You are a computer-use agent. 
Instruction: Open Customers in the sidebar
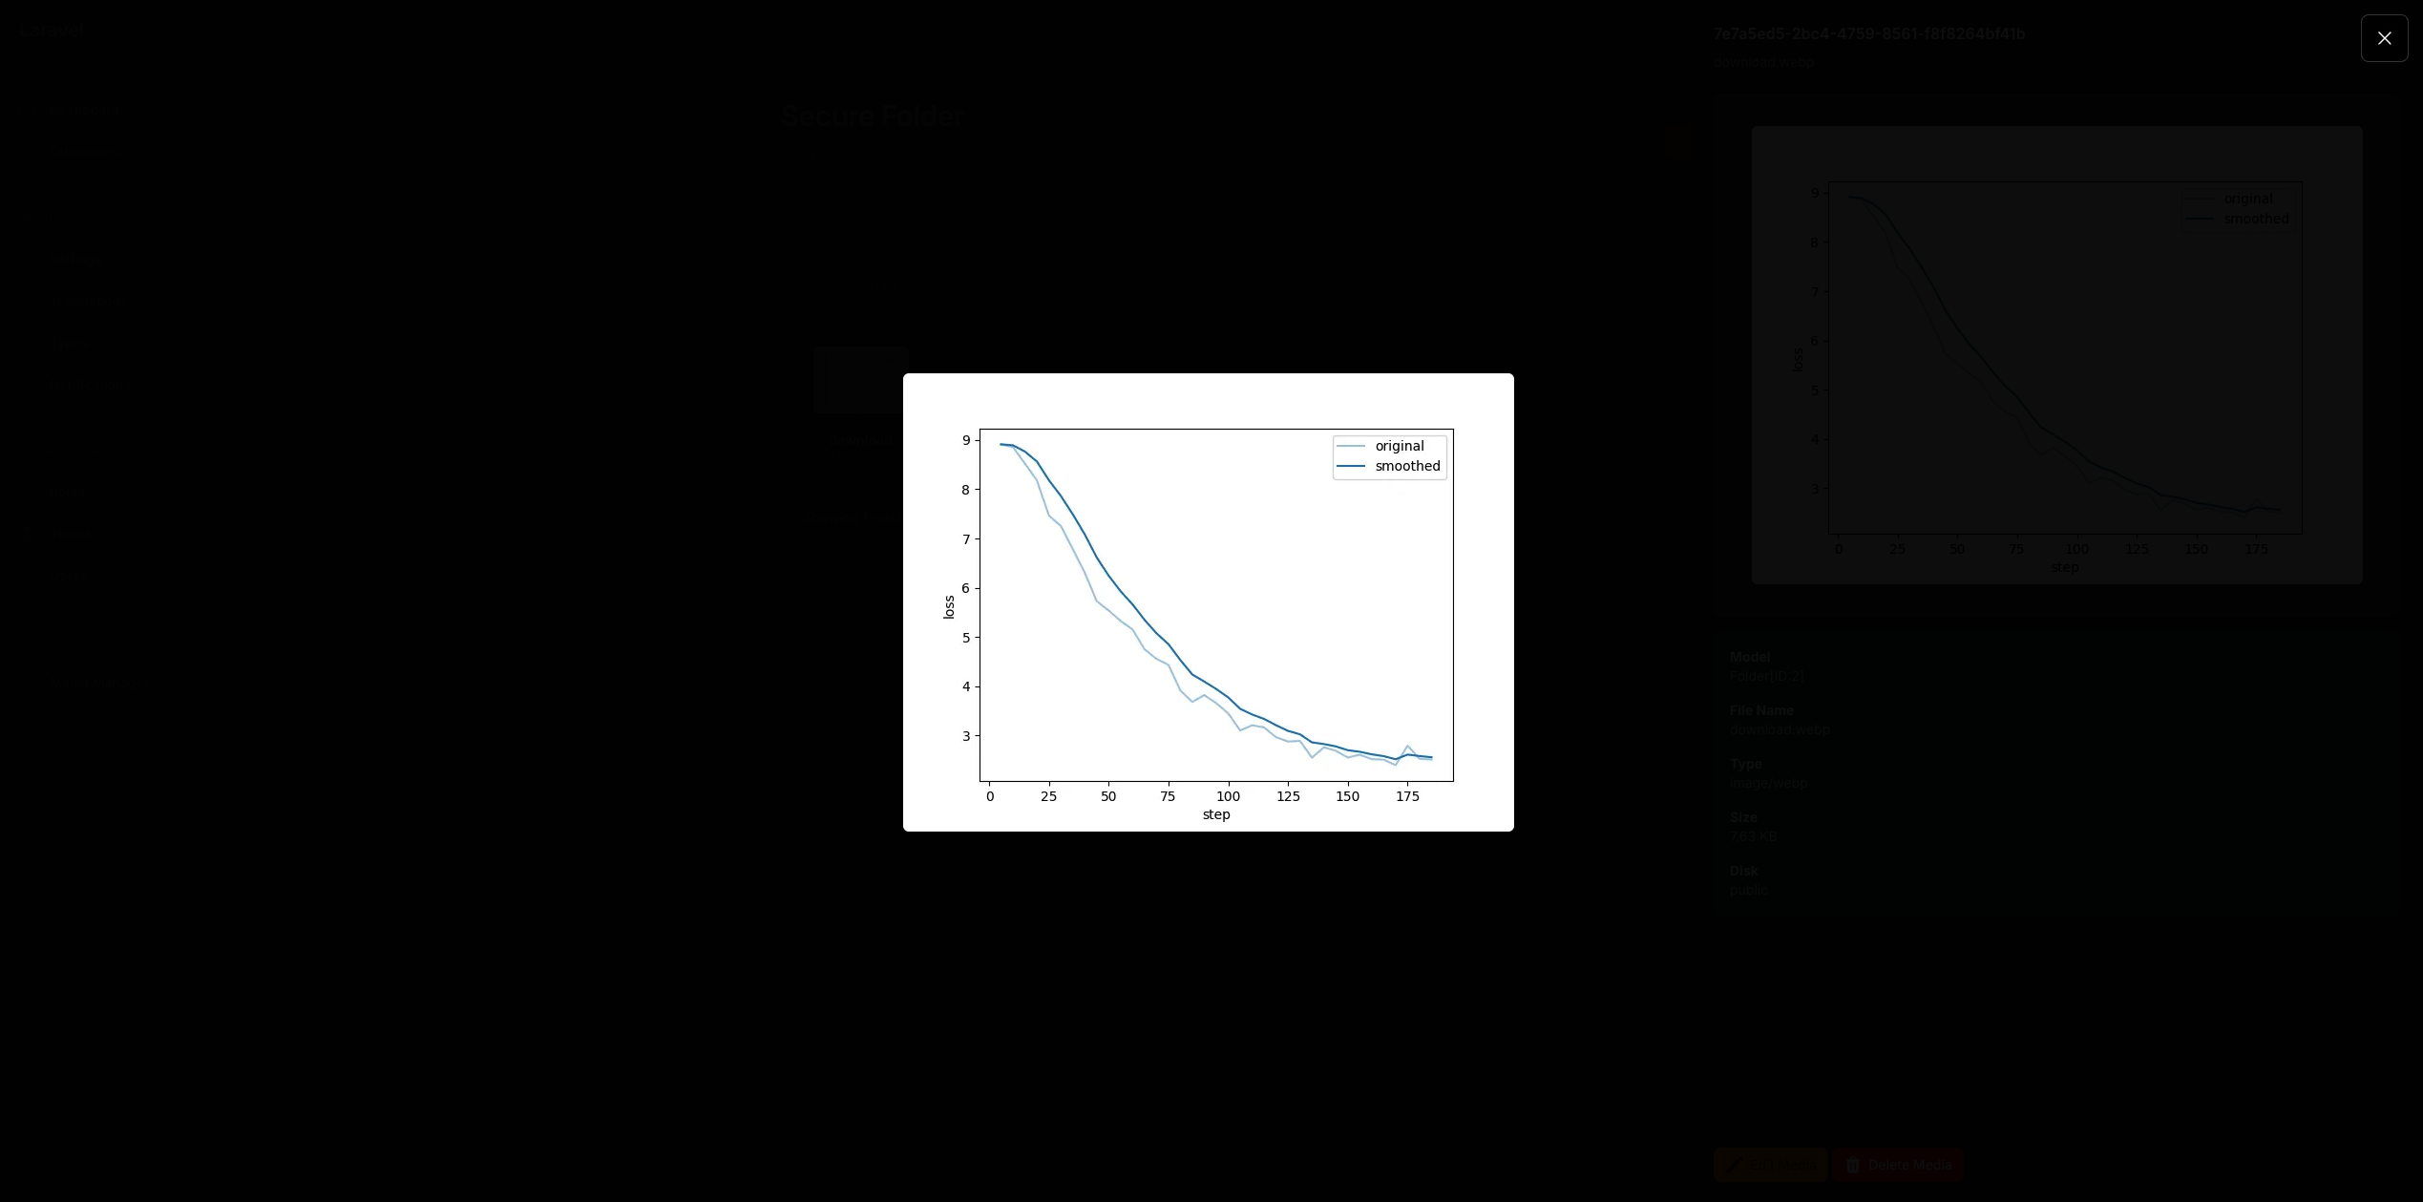(86, 152)
